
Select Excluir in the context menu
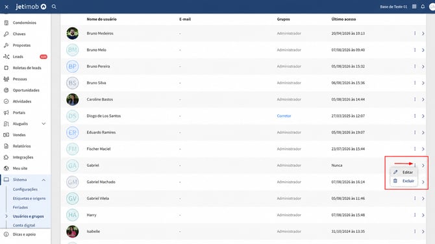(404, 181)
